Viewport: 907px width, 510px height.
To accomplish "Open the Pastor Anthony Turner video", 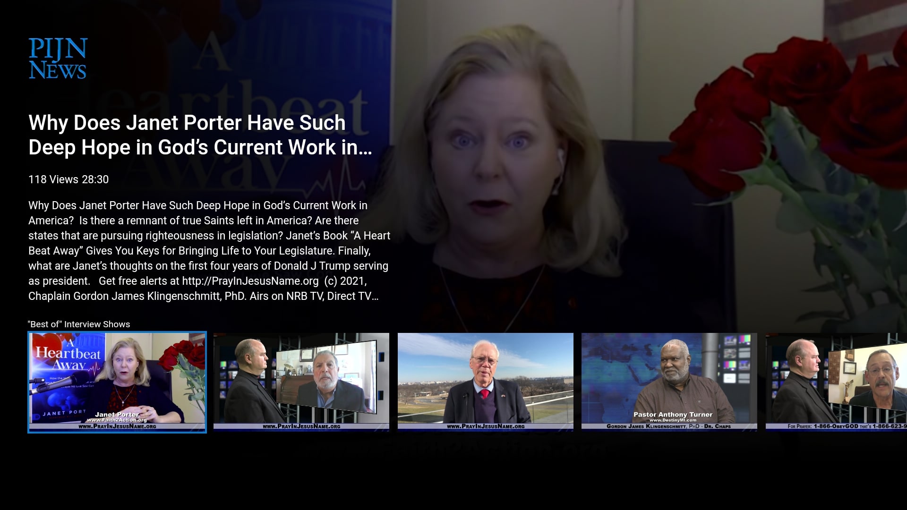I will pos(669,382).
